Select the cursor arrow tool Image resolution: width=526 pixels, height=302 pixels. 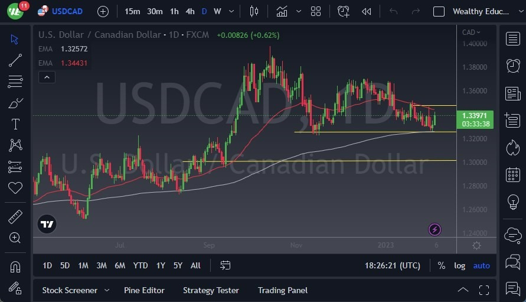14,40
